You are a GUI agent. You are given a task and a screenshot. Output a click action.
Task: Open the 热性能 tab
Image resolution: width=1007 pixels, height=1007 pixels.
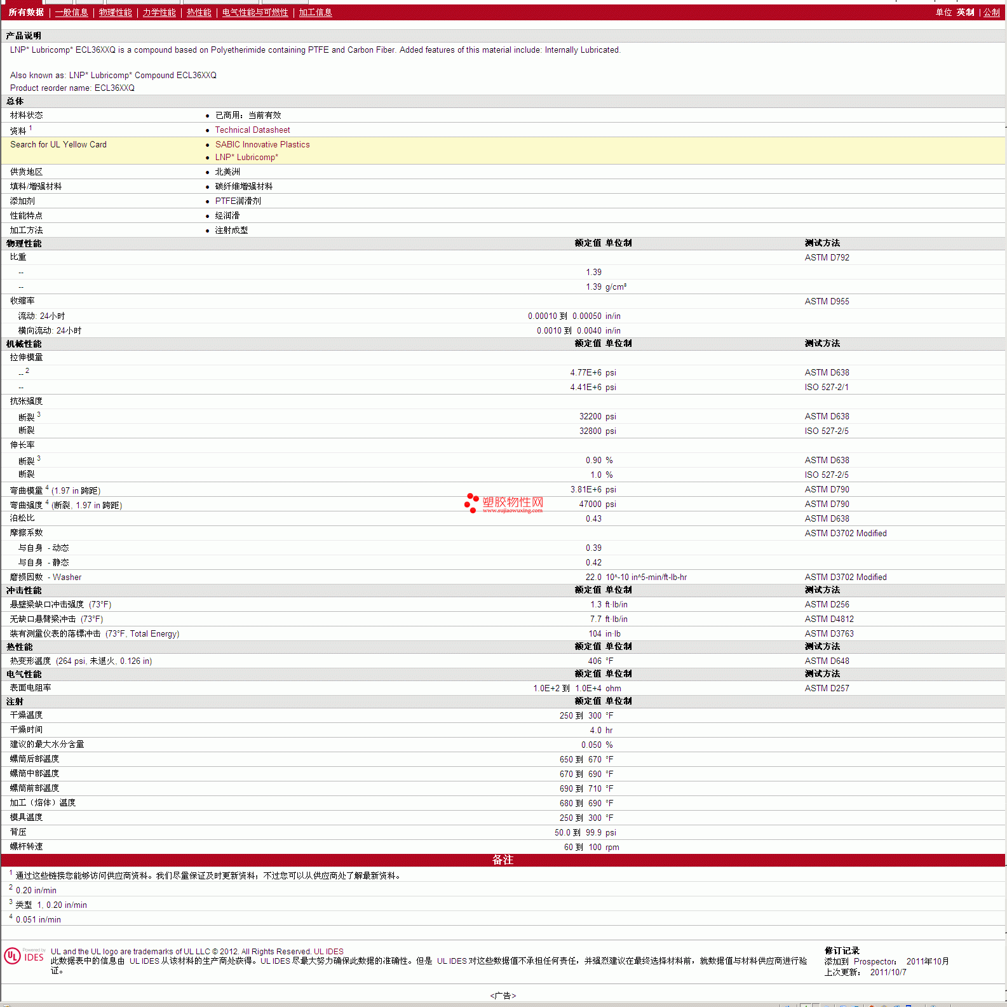coord(199,13)
